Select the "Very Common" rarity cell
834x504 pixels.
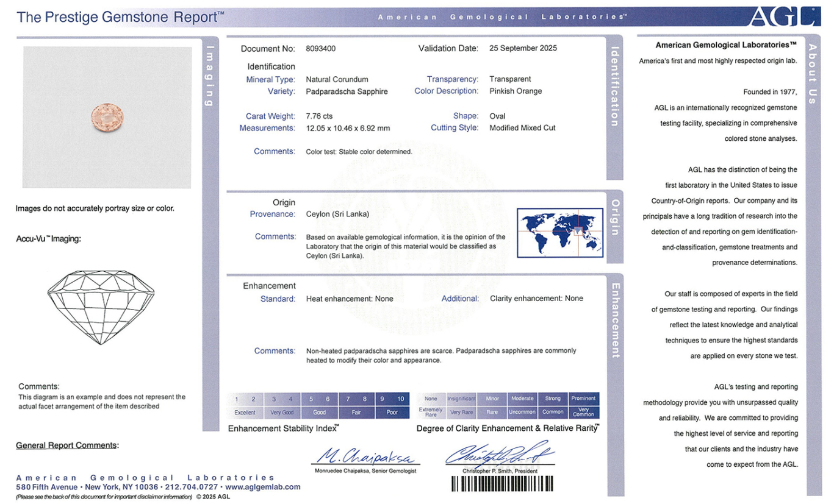pyautogui.click(x=583, y=412)
